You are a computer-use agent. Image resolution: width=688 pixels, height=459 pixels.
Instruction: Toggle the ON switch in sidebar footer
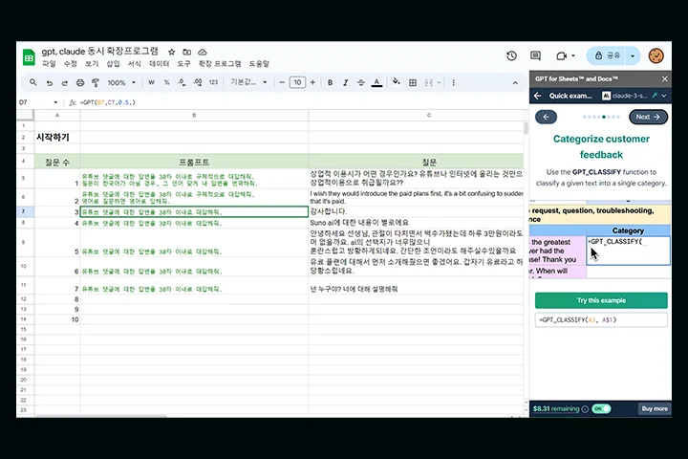click(601, 409)
